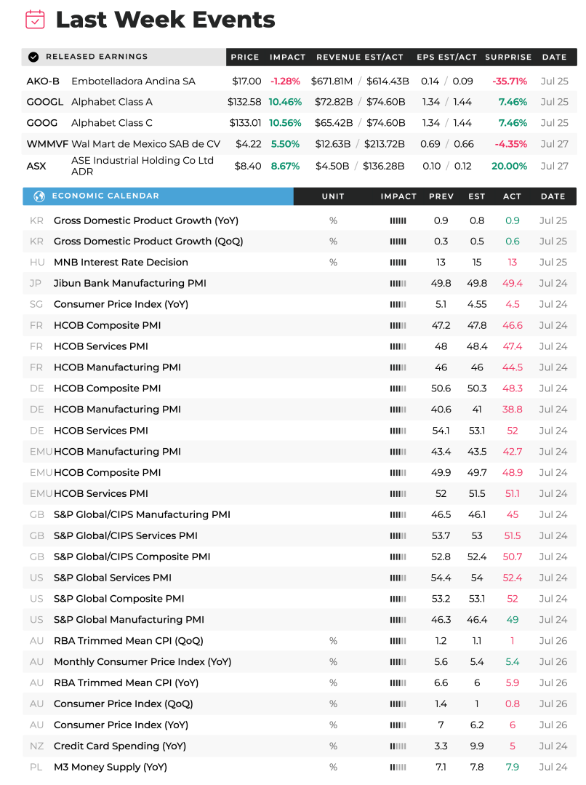The image size is (586, 785).
Task: Click the globe icon next to Economic Calendar
Action: point(39,196)
